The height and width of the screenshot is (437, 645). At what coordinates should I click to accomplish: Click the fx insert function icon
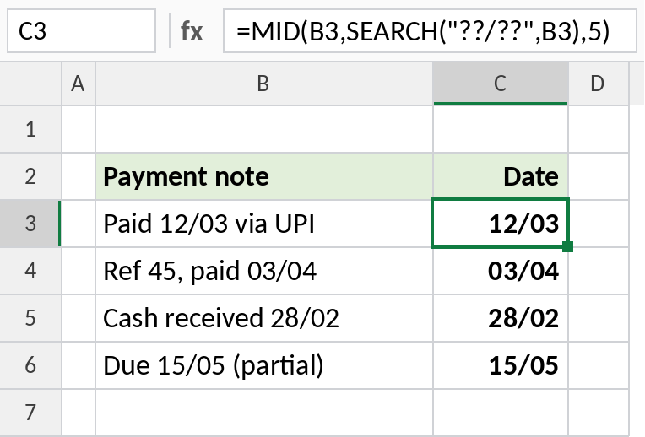192,31
